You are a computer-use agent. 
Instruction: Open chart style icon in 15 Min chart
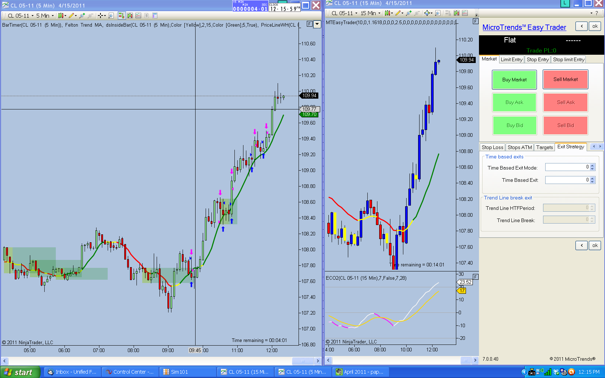click(x=389, y=13)
